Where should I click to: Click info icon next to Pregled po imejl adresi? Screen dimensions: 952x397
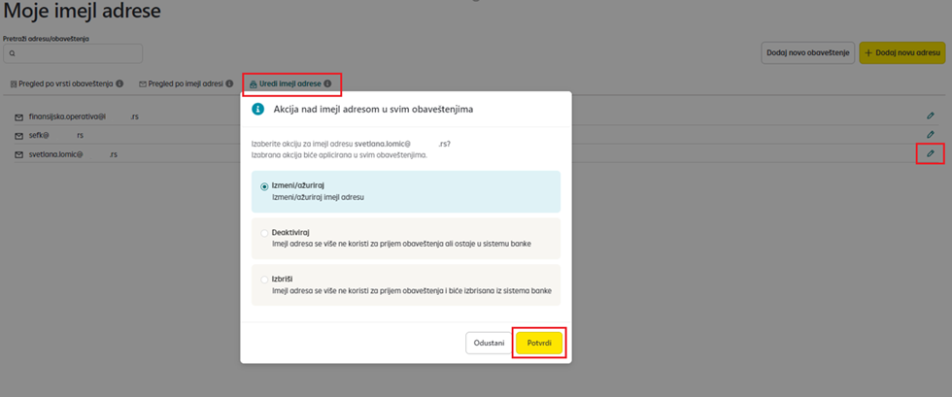click(229, 83)
